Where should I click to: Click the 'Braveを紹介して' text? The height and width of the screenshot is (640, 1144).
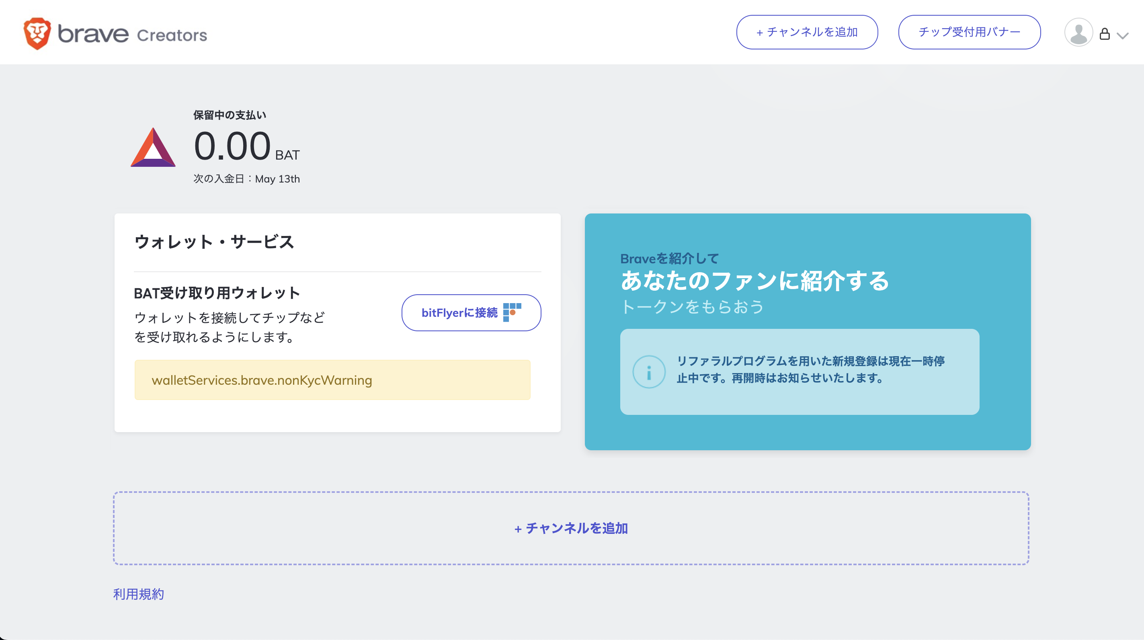tap(669, 258)
